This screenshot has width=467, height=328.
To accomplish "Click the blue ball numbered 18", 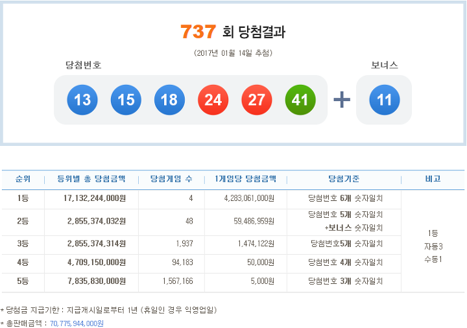I will (169, 100).
